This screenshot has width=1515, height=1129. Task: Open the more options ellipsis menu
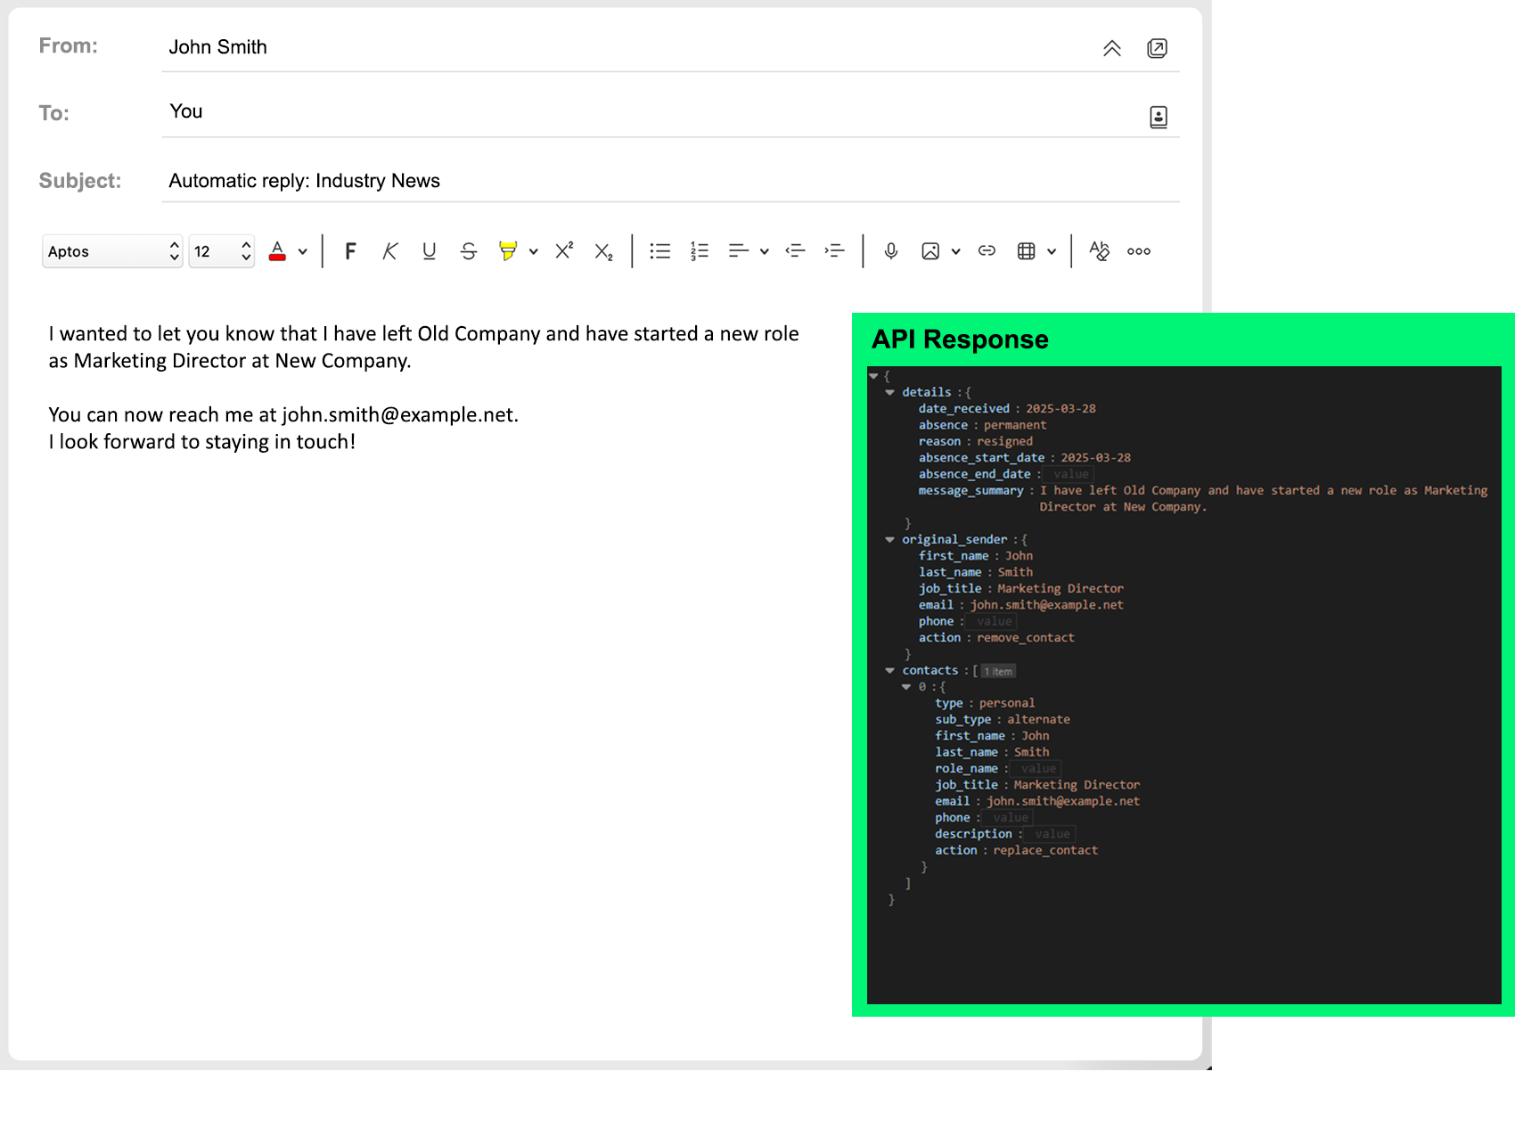[x=1138, y=251]
